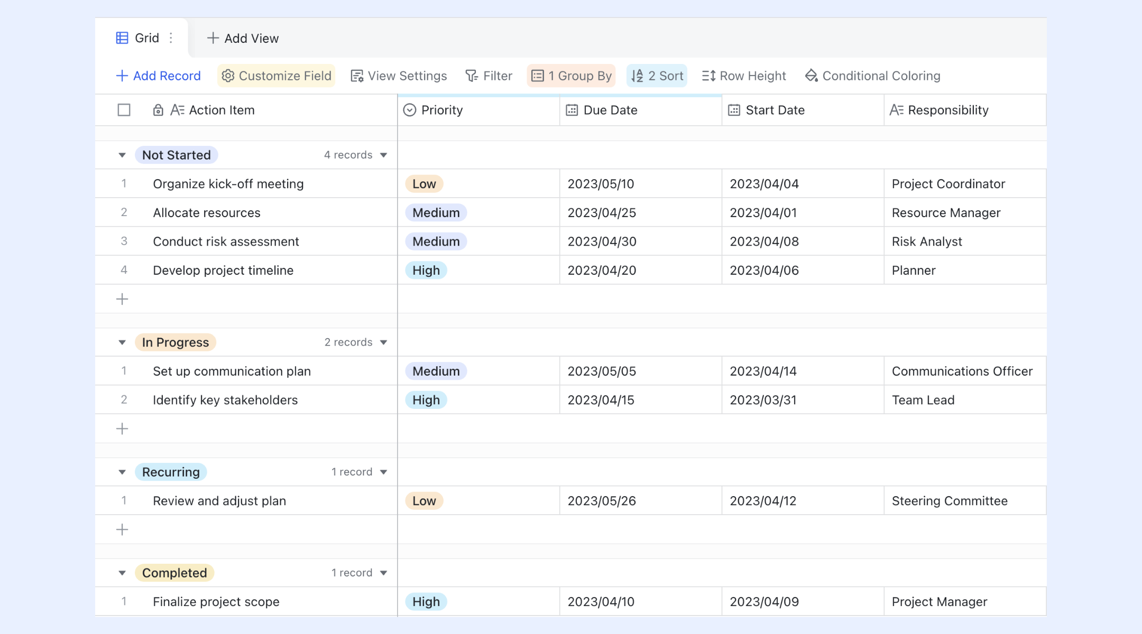Open the Filter options

pos(489,76)
